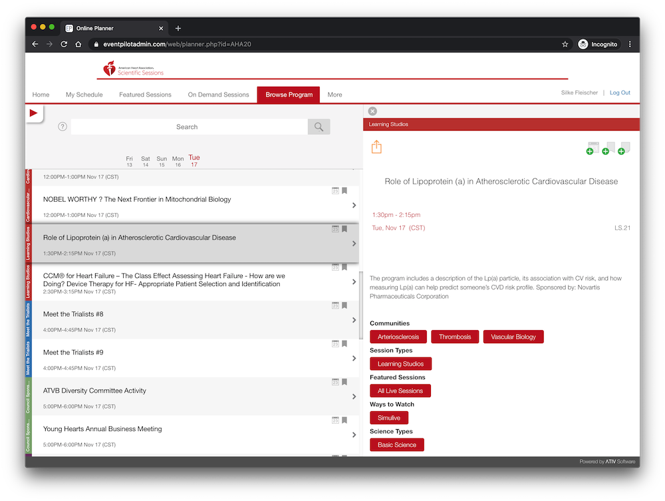The width and height of the screenshot is (665, 501).
Task: Click the session list vertical scrollbar
Action: click(x=361, y=305)
